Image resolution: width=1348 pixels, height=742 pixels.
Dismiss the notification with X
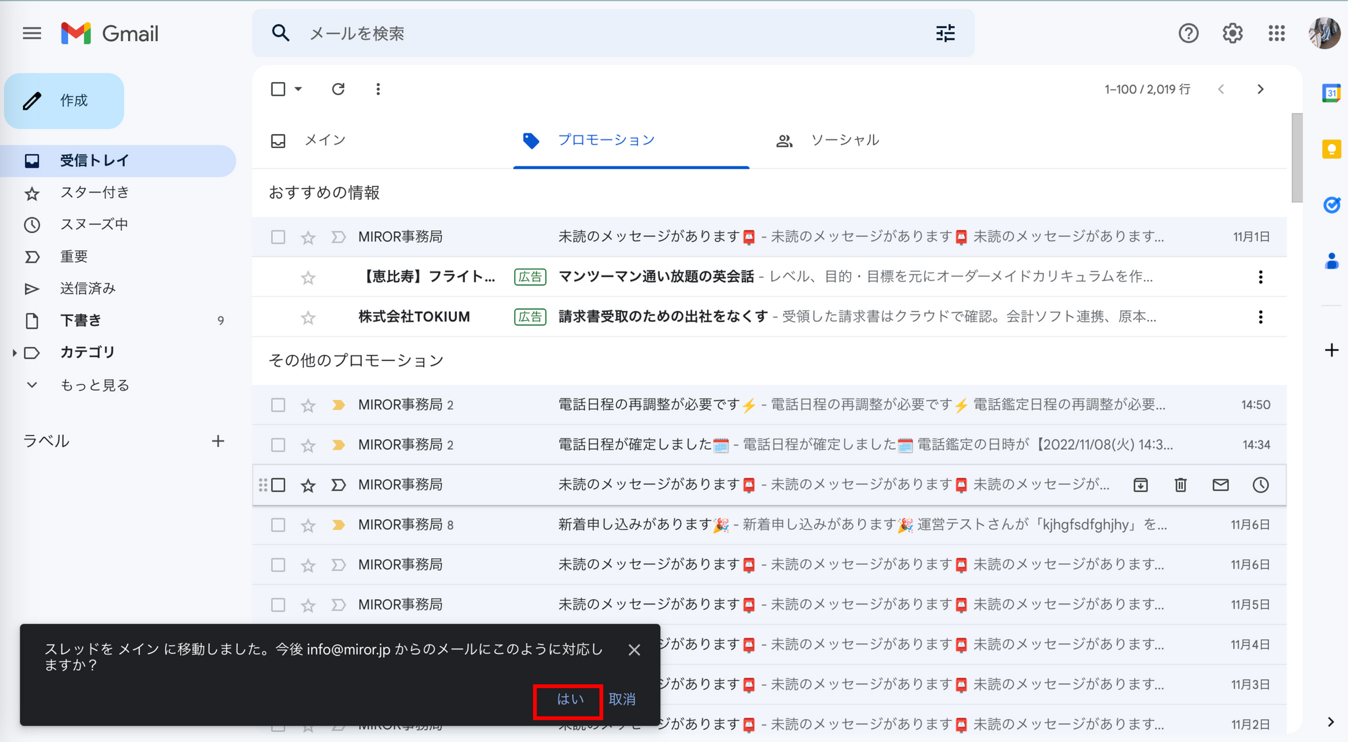pyautogui.click(x=634, y=650)
